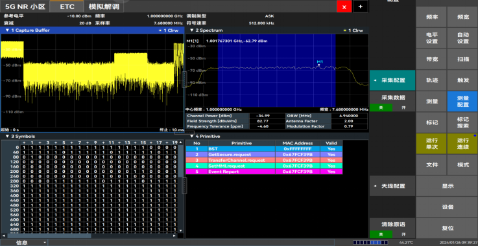Toggle 采集数据 switch to 开
The height and width of the screenshot is (246, 478).
pos(403,107)
